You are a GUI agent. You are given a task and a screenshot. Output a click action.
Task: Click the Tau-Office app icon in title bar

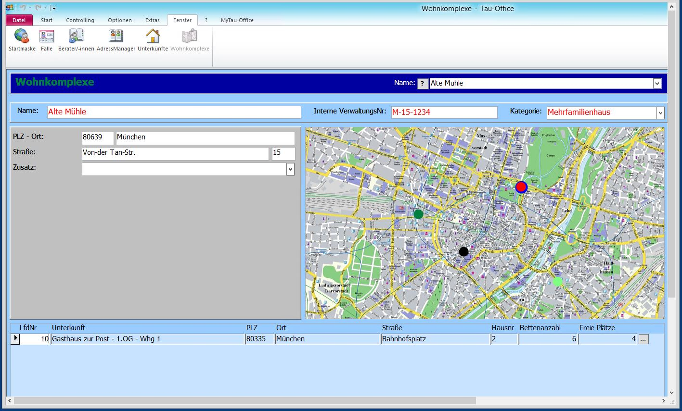point(10,8)
